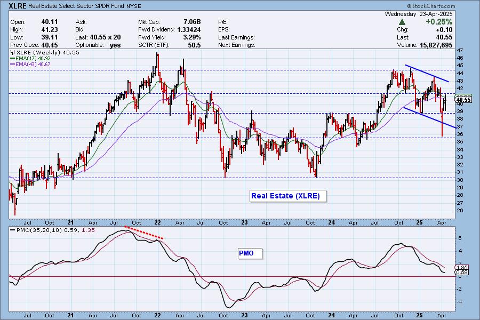The width and height of the screenshot is (480, 320).
Task: Select the 'Real Estate Select Sector SPDR Fund' title
Action: coord(76,6)
